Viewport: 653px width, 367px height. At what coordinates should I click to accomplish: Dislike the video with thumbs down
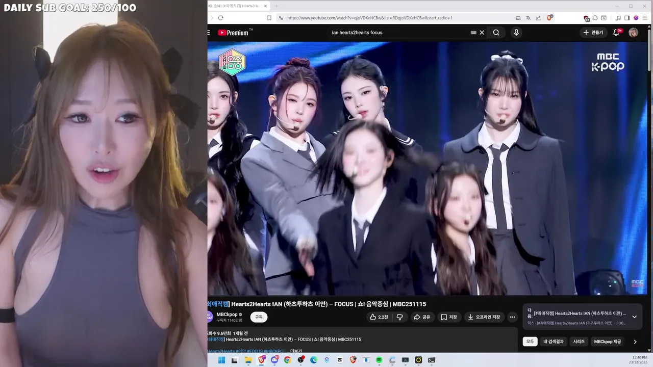[399, 317]
